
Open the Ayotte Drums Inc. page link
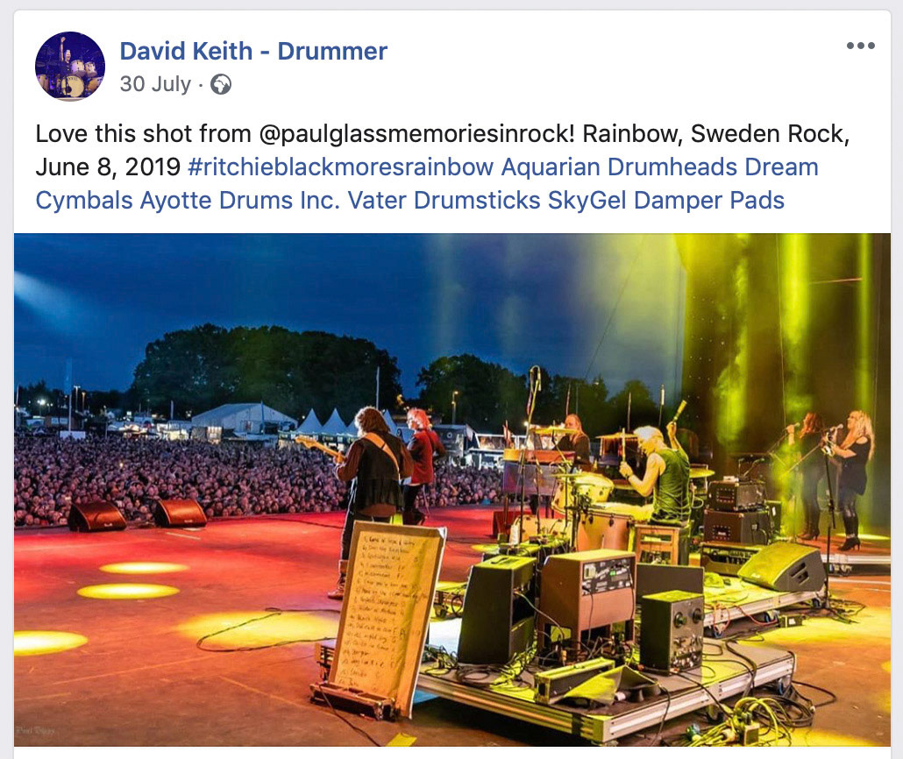point(240,201)
